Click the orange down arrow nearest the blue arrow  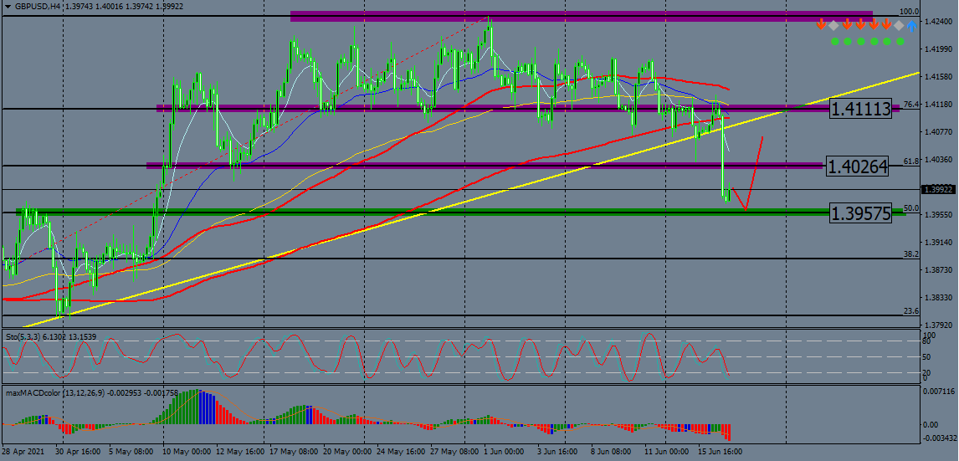(x=886, y=25)
